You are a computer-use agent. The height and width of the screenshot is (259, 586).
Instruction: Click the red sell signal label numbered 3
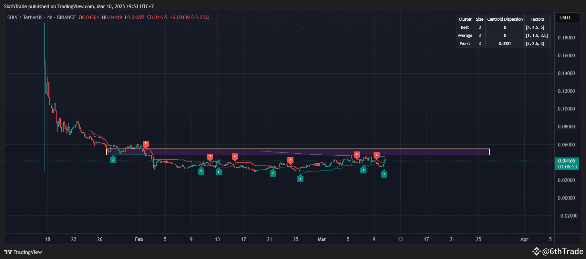pyautogui.click(x=210, y=157)
